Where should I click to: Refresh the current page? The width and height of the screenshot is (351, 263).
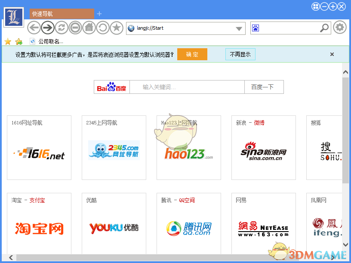[61, 28]
